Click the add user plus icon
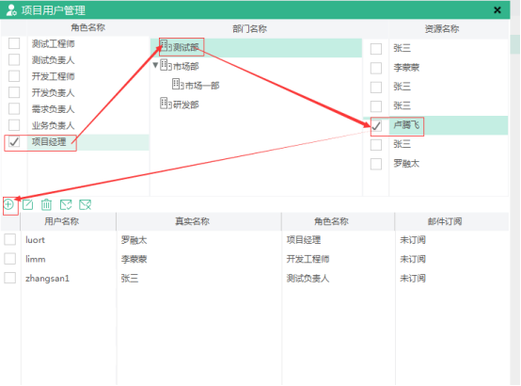The image size is (521, 386). 8,204
